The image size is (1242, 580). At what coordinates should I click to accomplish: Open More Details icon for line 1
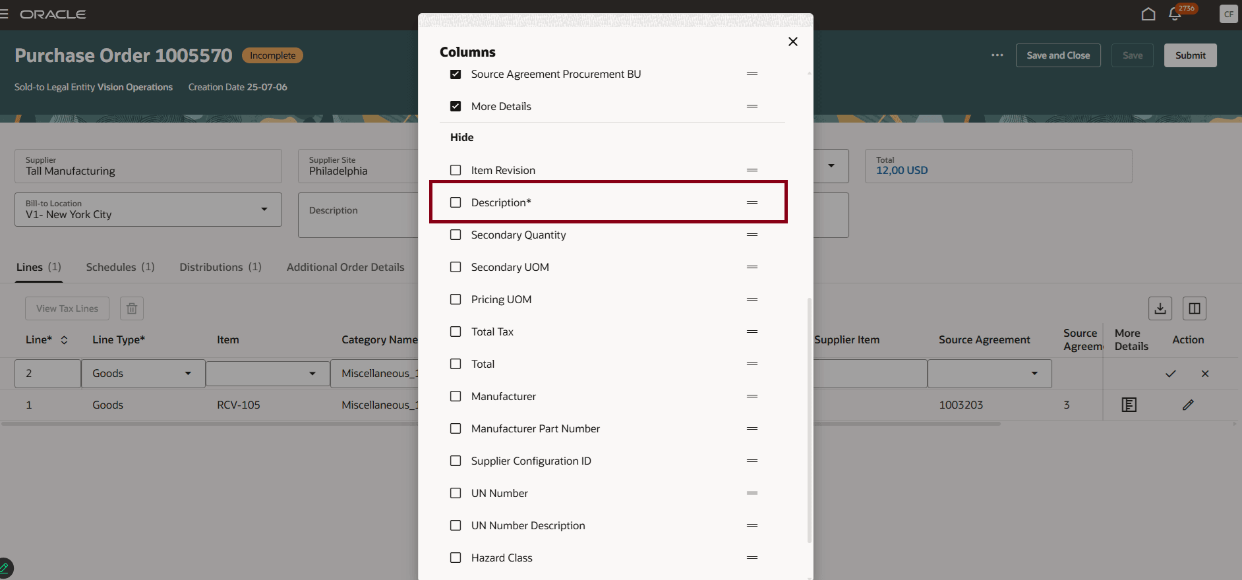tap(1129, 405)
